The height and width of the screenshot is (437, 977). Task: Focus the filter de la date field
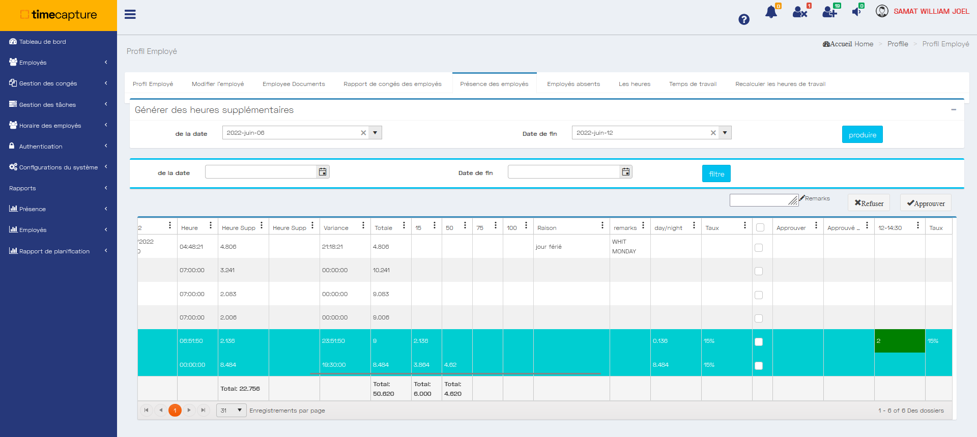click(x=261, y=172)
